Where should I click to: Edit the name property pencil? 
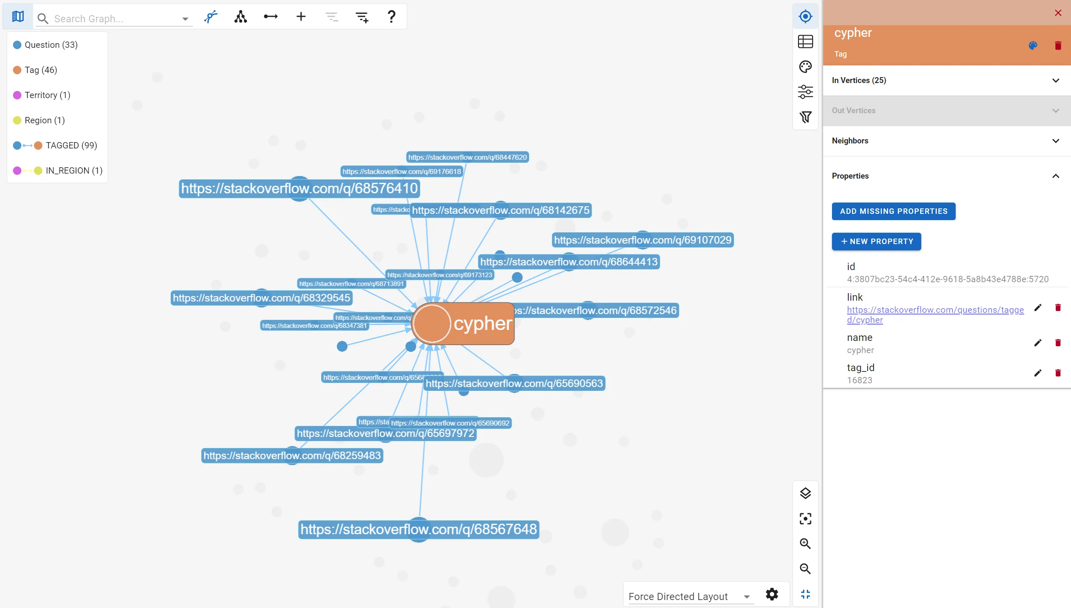(1038, 343)
